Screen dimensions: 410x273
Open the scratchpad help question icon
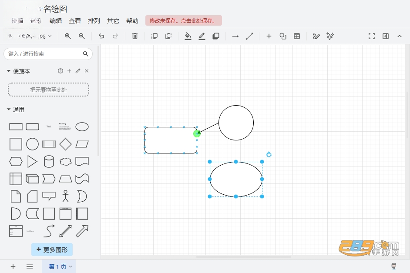[x=60, y=71]
